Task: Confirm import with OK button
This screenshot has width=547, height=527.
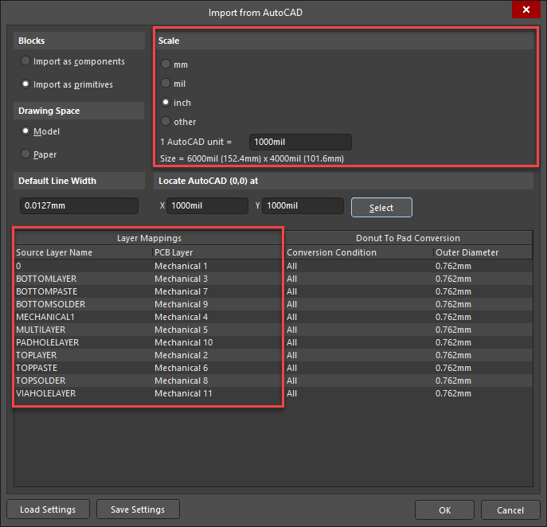Action: click(x=444, y=510)
